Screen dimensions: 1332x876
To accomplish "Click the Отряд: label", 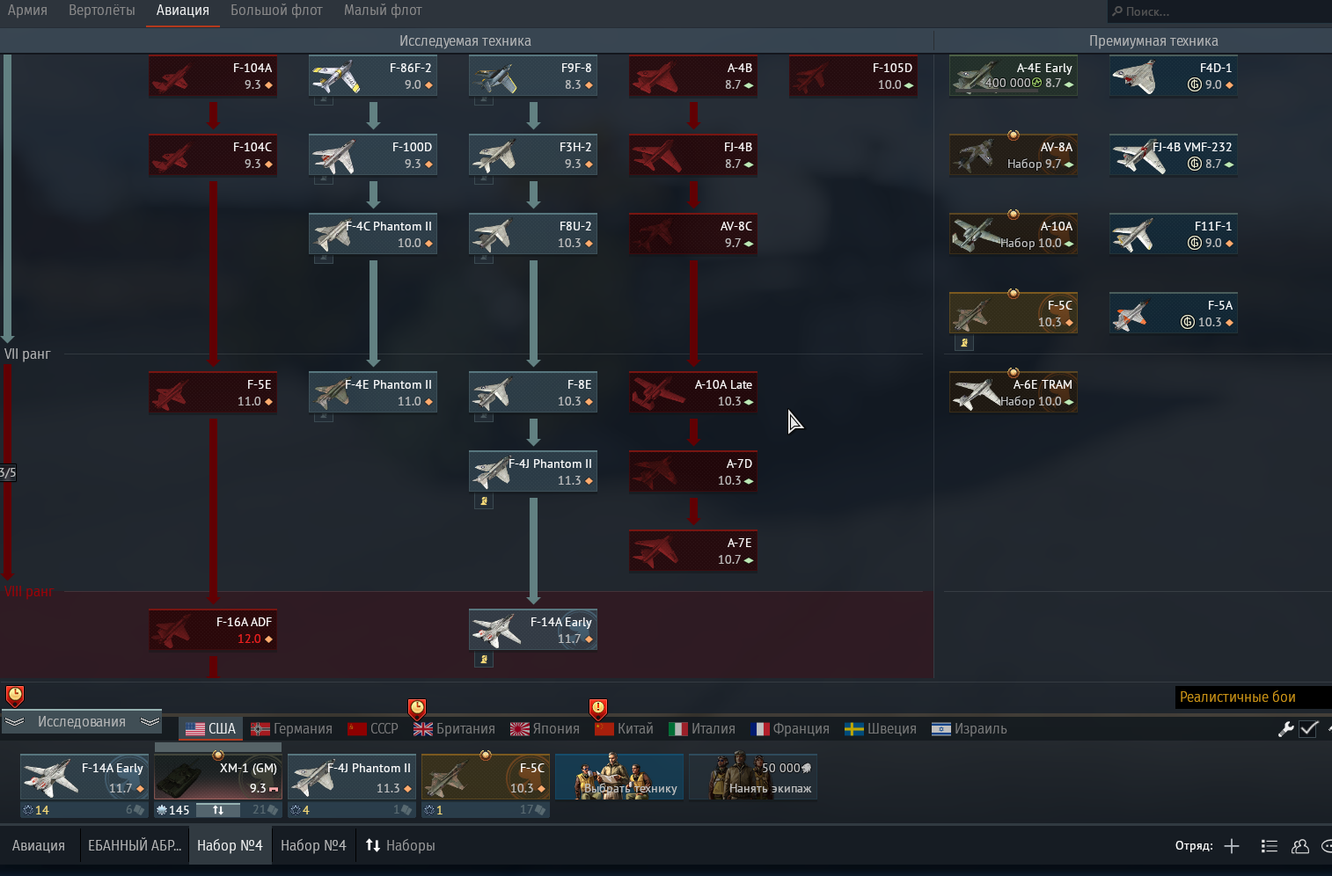I will (x=1194, y=846).
